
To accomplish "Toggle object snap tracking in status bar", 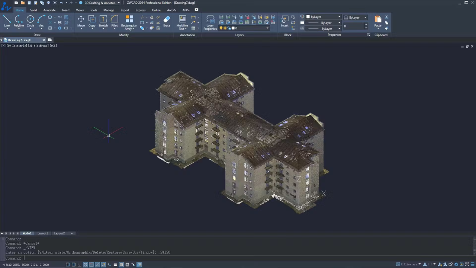I will (97, 265).
